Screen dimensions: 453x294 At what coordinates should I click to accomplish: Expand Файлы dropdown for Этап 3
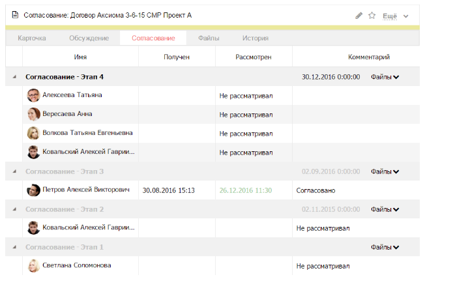click(385, 171)
